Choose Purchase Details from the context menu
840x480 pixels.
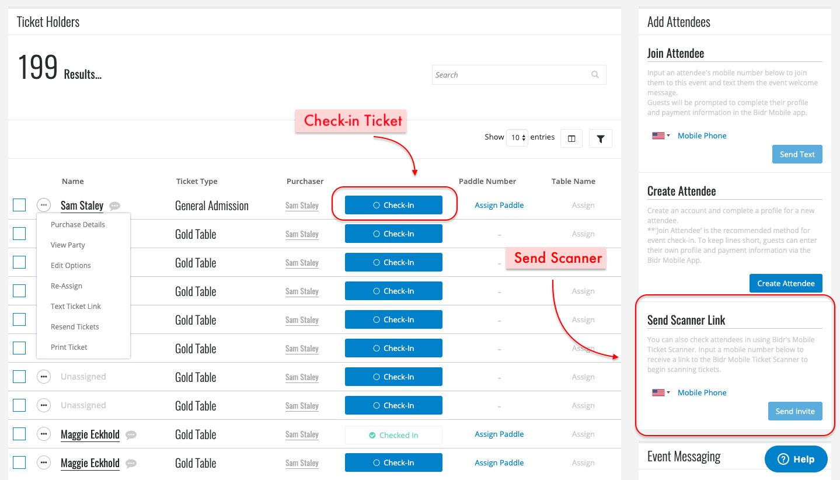(x=78, y=225)
